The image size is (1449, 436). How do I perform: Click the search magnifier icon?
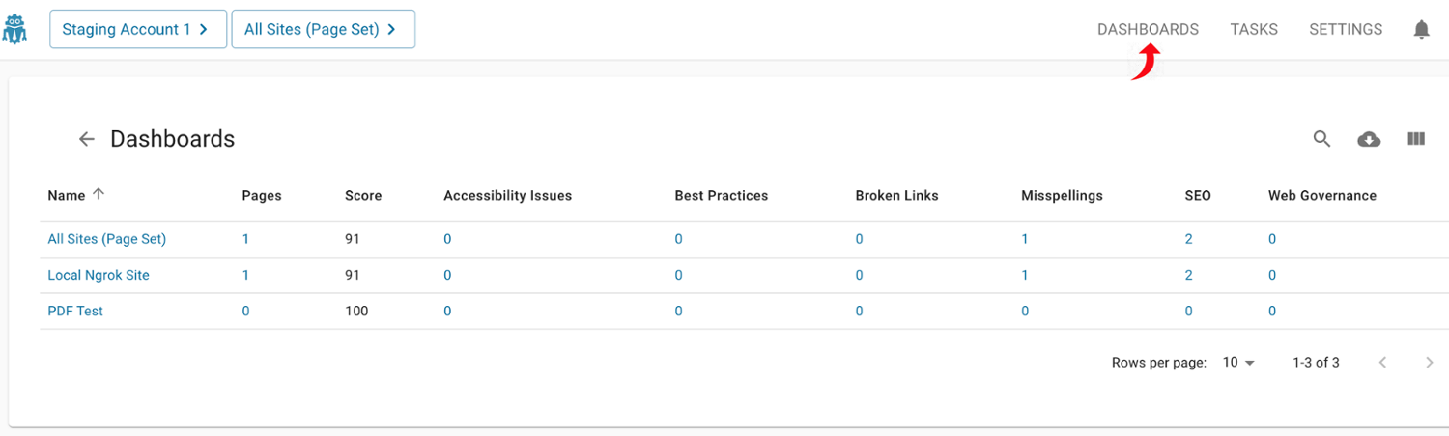(1321, 139)
